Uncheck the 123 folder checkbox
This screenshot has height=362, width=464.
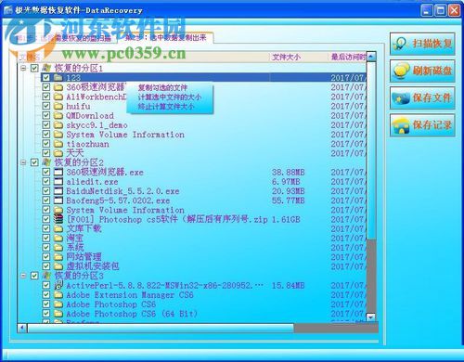point(45,77)
